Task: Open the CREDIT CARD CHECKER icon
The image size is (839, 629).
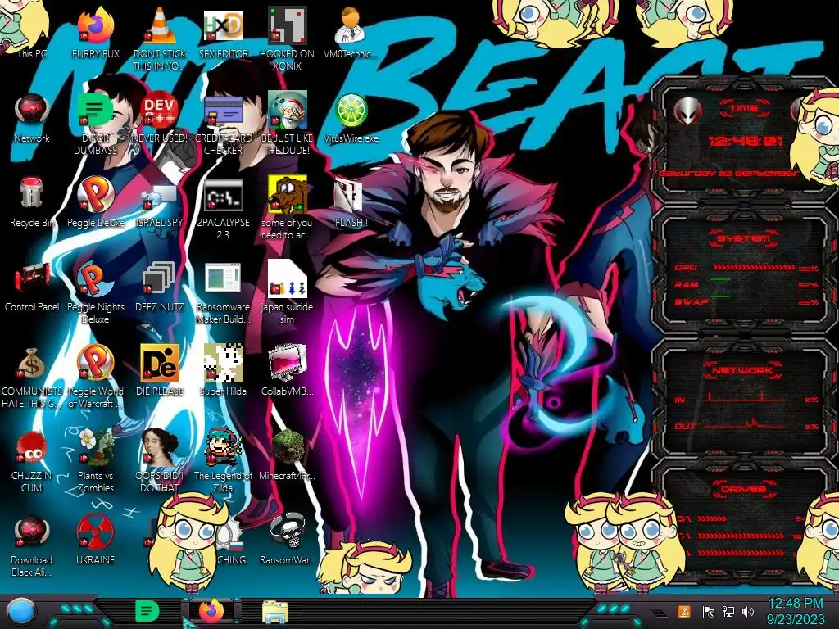Action: point(223,111)
